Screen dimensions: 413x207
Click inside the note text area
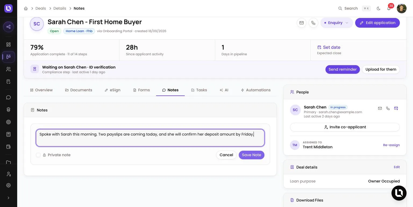pos(150,138)
